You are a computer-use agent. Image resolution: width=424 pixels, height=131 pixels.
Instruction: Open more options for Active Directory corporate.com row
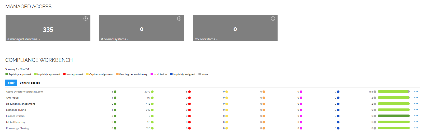click(416, 91)
